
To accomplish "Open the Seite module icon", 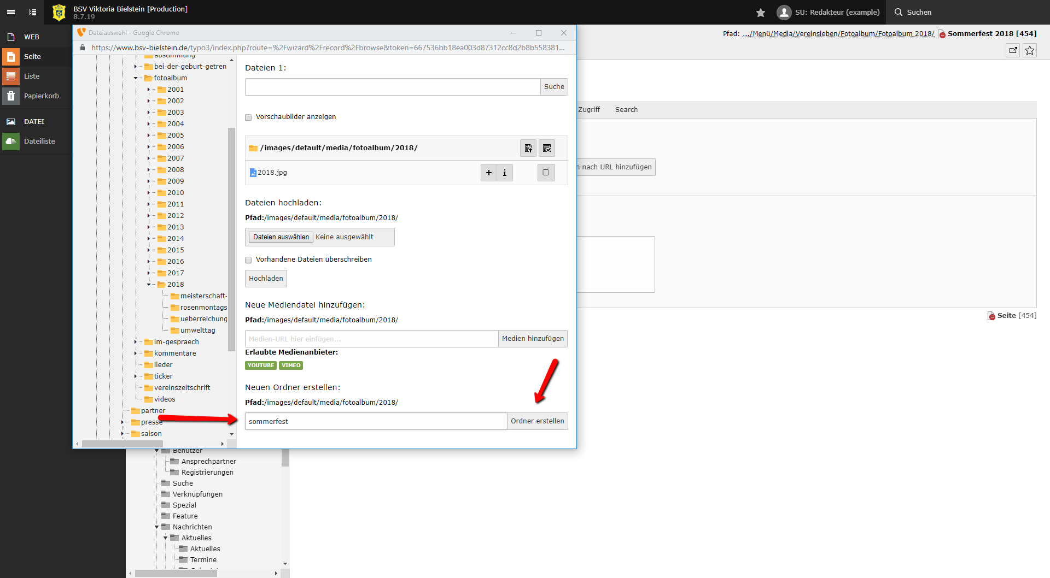I will (11, 57).
